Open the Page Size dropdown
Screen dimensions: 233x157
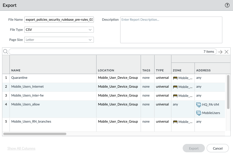(x=59, y=40)
